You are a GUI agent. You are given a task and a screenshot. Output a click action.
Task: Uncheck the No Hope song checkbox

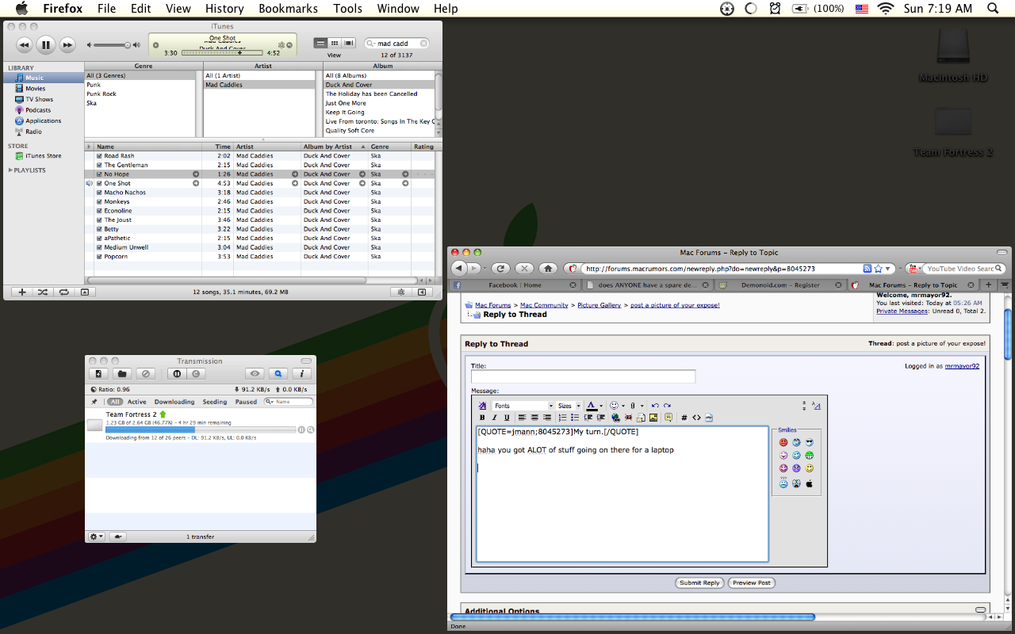click(x=99, y=174)
